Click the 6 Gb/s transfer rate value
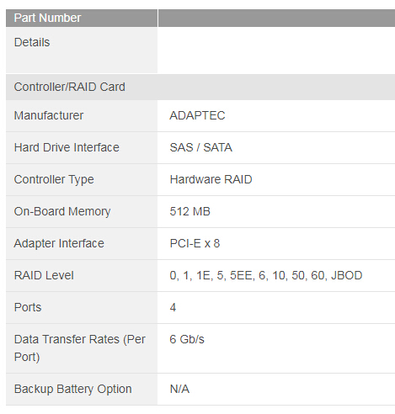 tap(187, 339)
